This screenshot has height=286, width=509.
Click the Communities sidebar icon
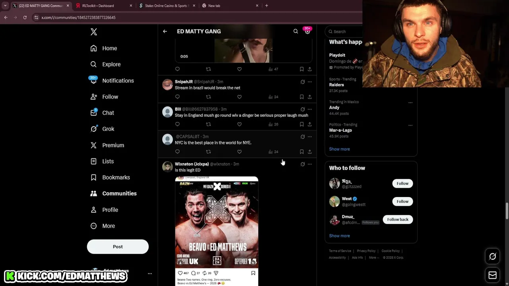(x=93, y=193)
